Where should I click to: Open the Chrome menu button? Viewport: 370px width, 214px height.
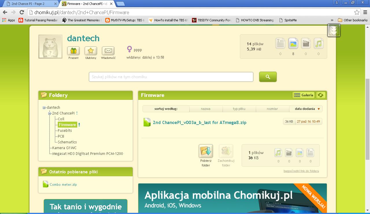click(365, 12)
